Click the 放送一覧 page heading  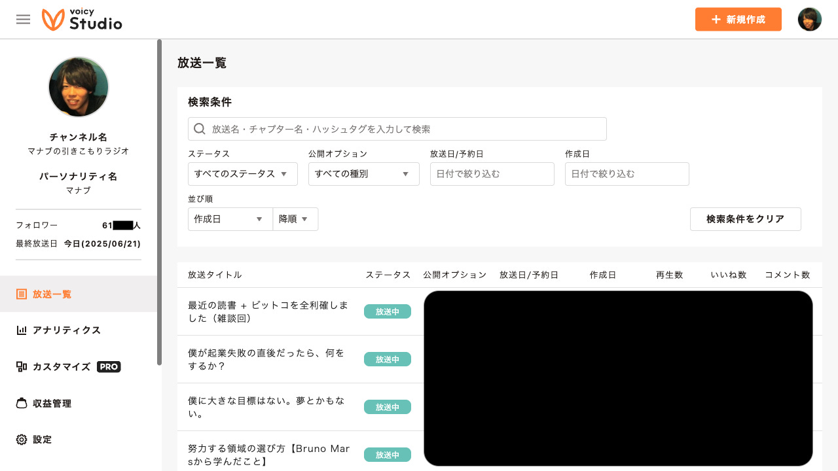[202, 63]
